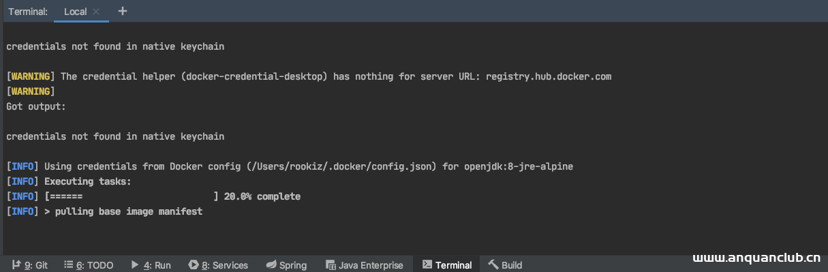Viewport: 828px width, 272px height.
Task: Open the Services tool window
Action: point(218,265)
